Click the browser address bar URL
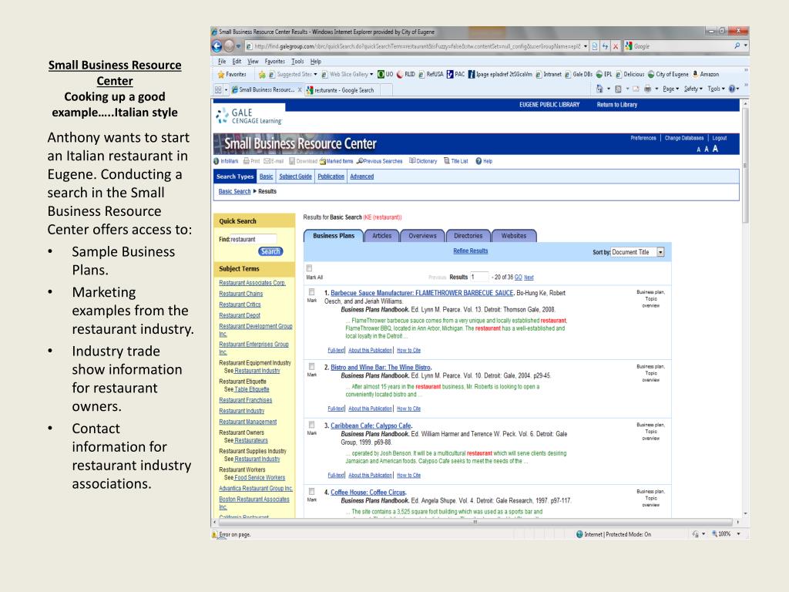 pyautogui.click(x=417, y=46)
